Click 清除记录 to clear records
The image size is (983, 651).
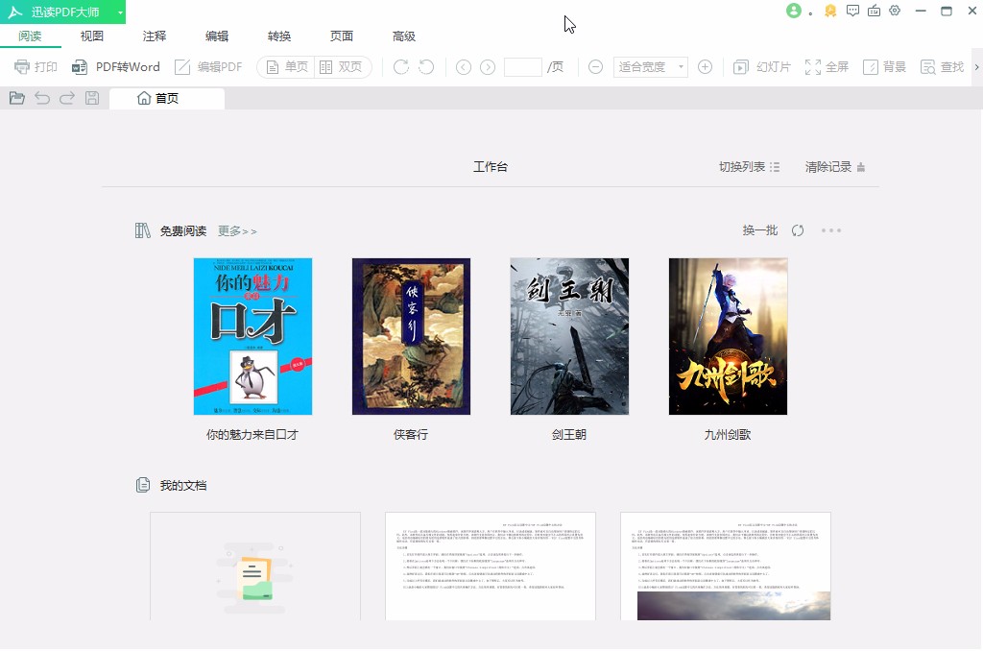click(x=828, y=165)
